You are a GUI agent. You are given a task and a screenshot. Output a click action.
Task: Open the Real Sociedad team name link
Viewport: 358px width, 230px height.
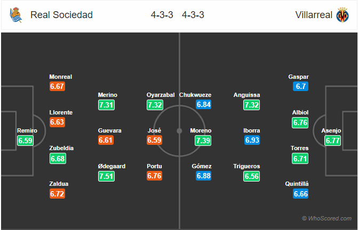click(62, 15)
